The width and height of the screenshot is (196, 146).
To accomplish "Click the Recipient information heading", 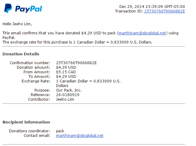I will pyautogui.click(x=26, y=122).
